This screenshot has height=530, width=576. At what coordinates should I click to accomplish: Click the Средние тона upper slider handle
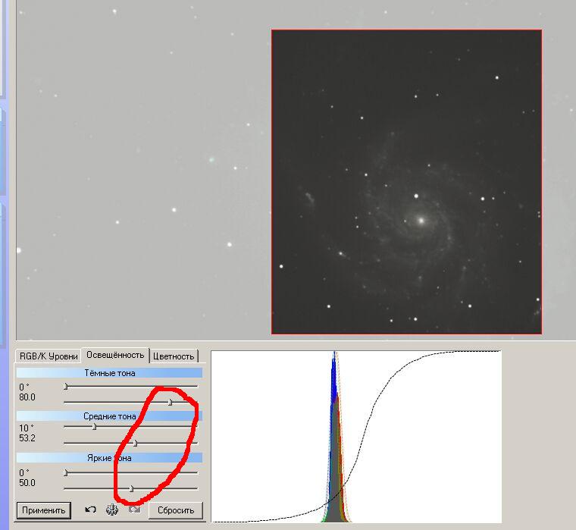tap(94, 427)
